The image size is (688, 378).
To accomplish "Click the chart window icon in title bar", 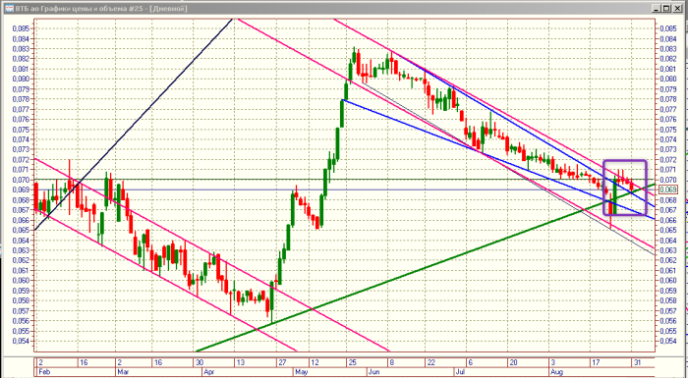I will pyautogui.click(x=9, y=8).
